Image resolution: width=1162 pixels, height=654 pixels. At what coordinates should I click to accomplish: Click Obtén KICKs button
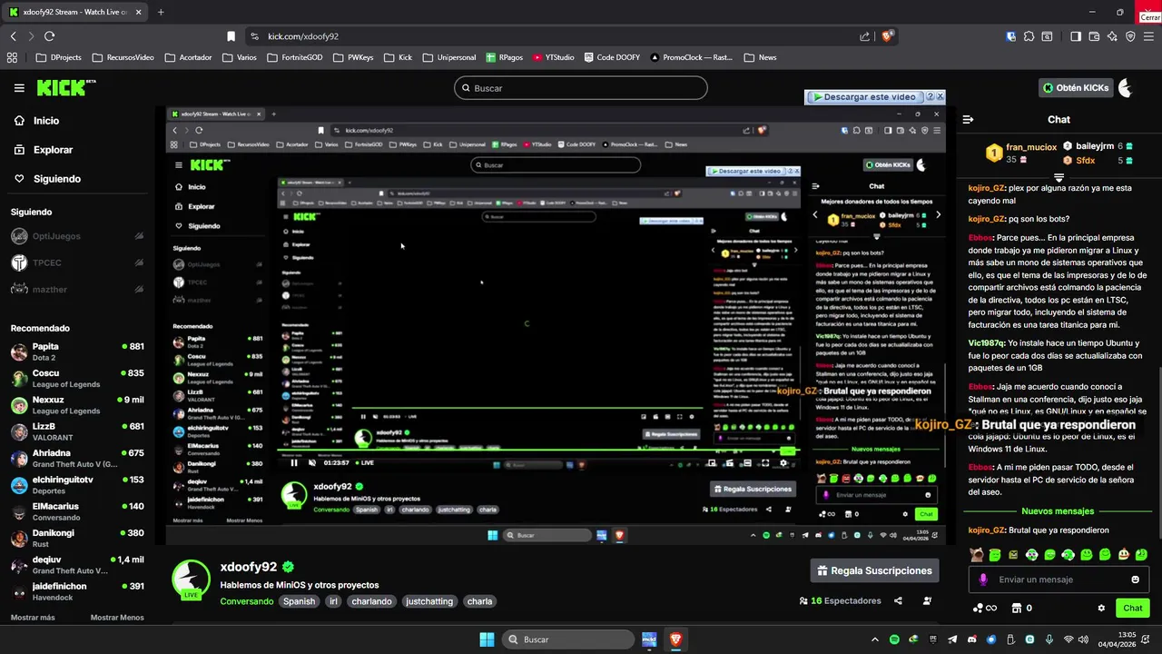tap(1076, 88)
